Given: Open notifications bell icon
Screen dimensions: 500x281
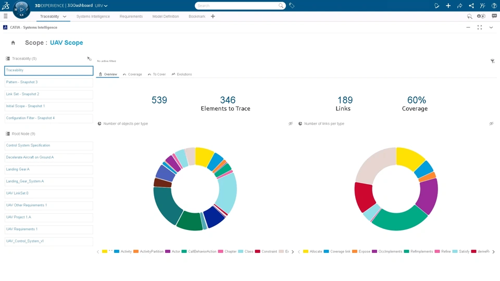Looking at the screenshot, I should pos(436,5).
